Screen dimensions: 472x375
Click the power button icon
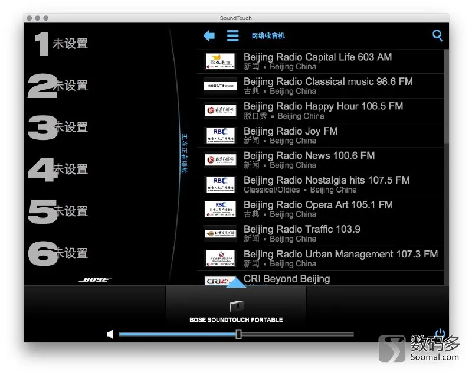(440, 333)
